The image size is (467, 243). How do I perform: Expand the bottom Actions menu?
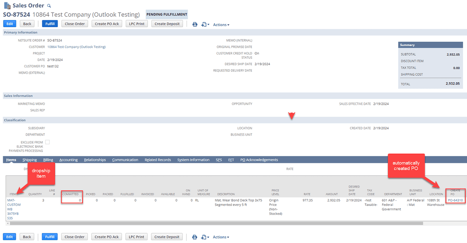(x=221, y=237)
